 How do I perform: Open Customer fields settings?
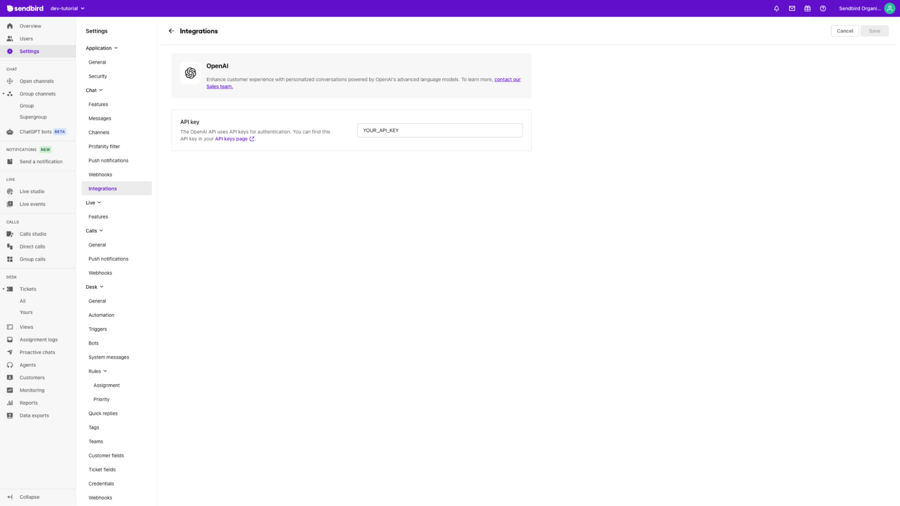coord(106,456)
